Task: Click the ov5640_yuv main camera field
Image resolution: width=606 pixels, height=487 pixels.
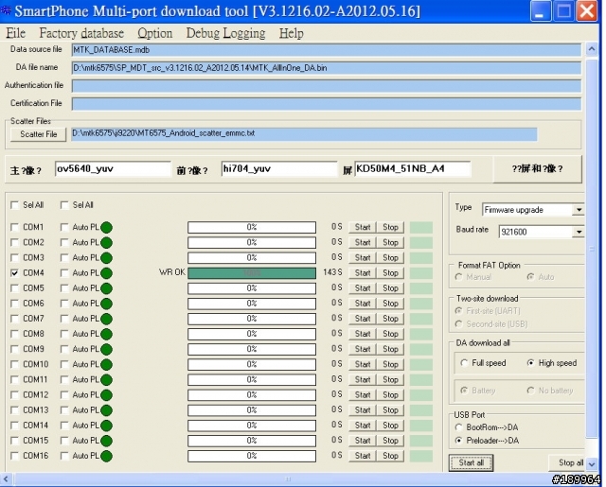Action: pos(113,169)
